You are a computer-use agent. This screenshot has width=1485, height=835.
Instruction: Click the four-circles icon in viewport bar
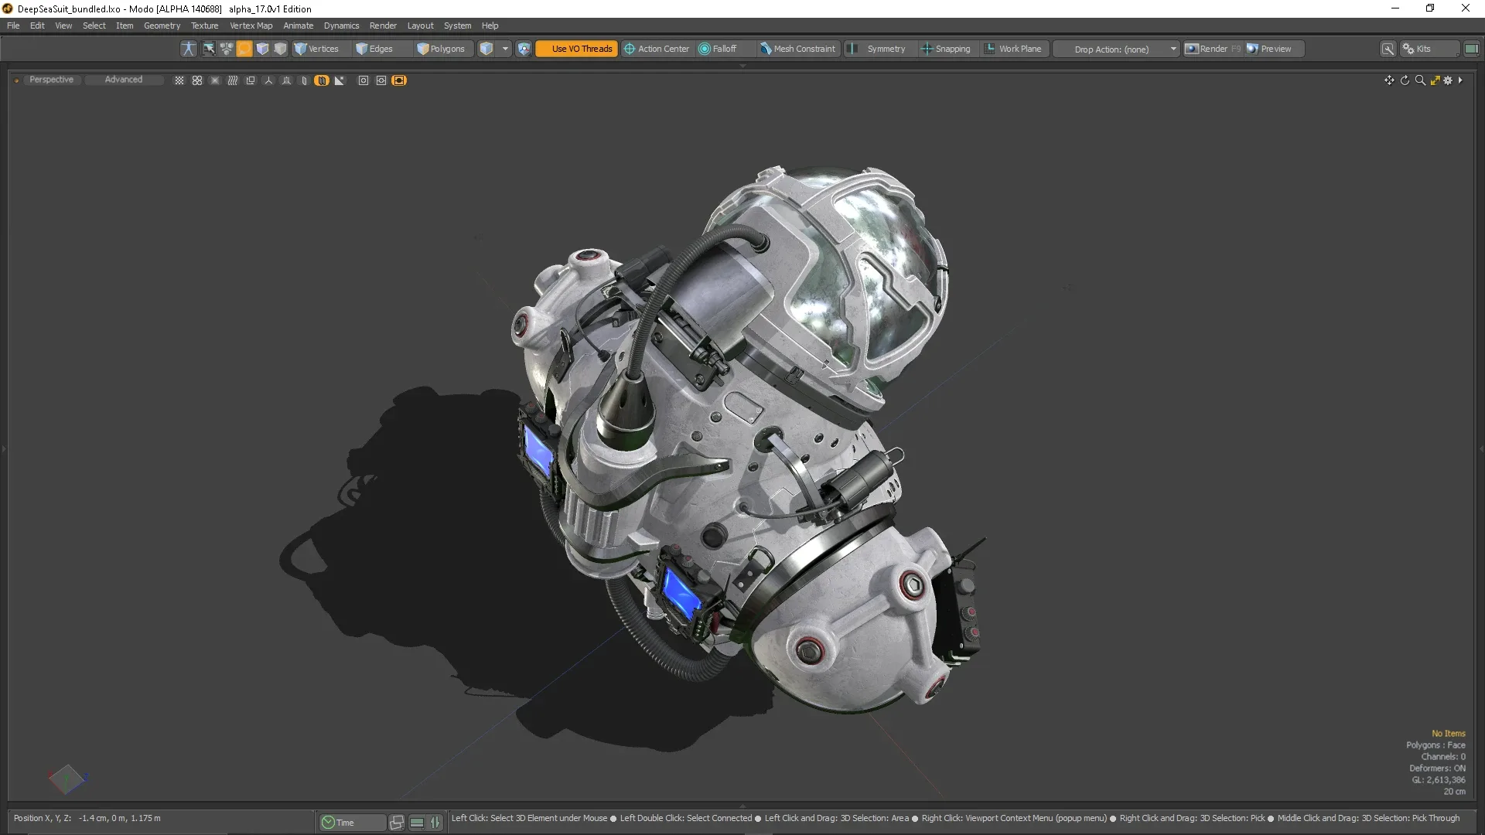[x=197, y=80]
